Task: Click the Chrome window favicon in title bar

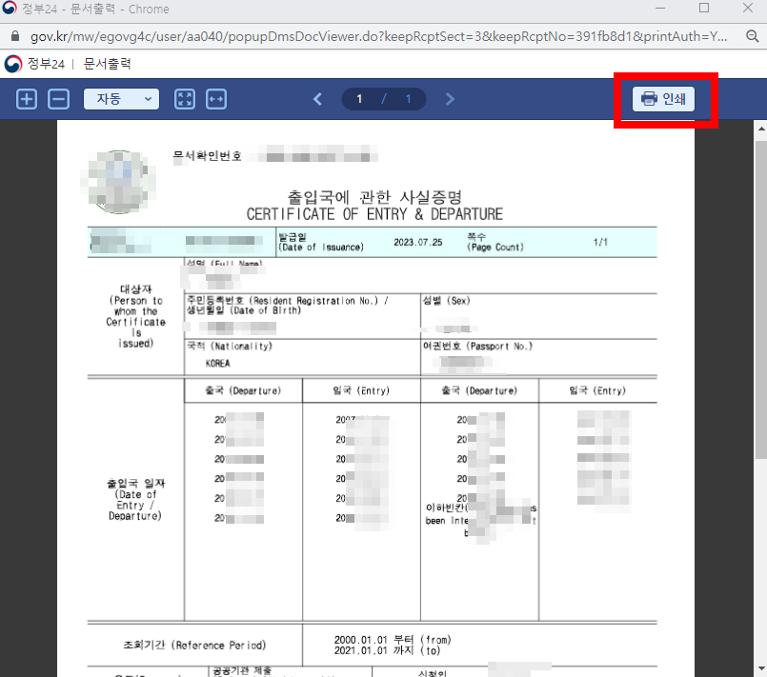Action: coord(10,9)
